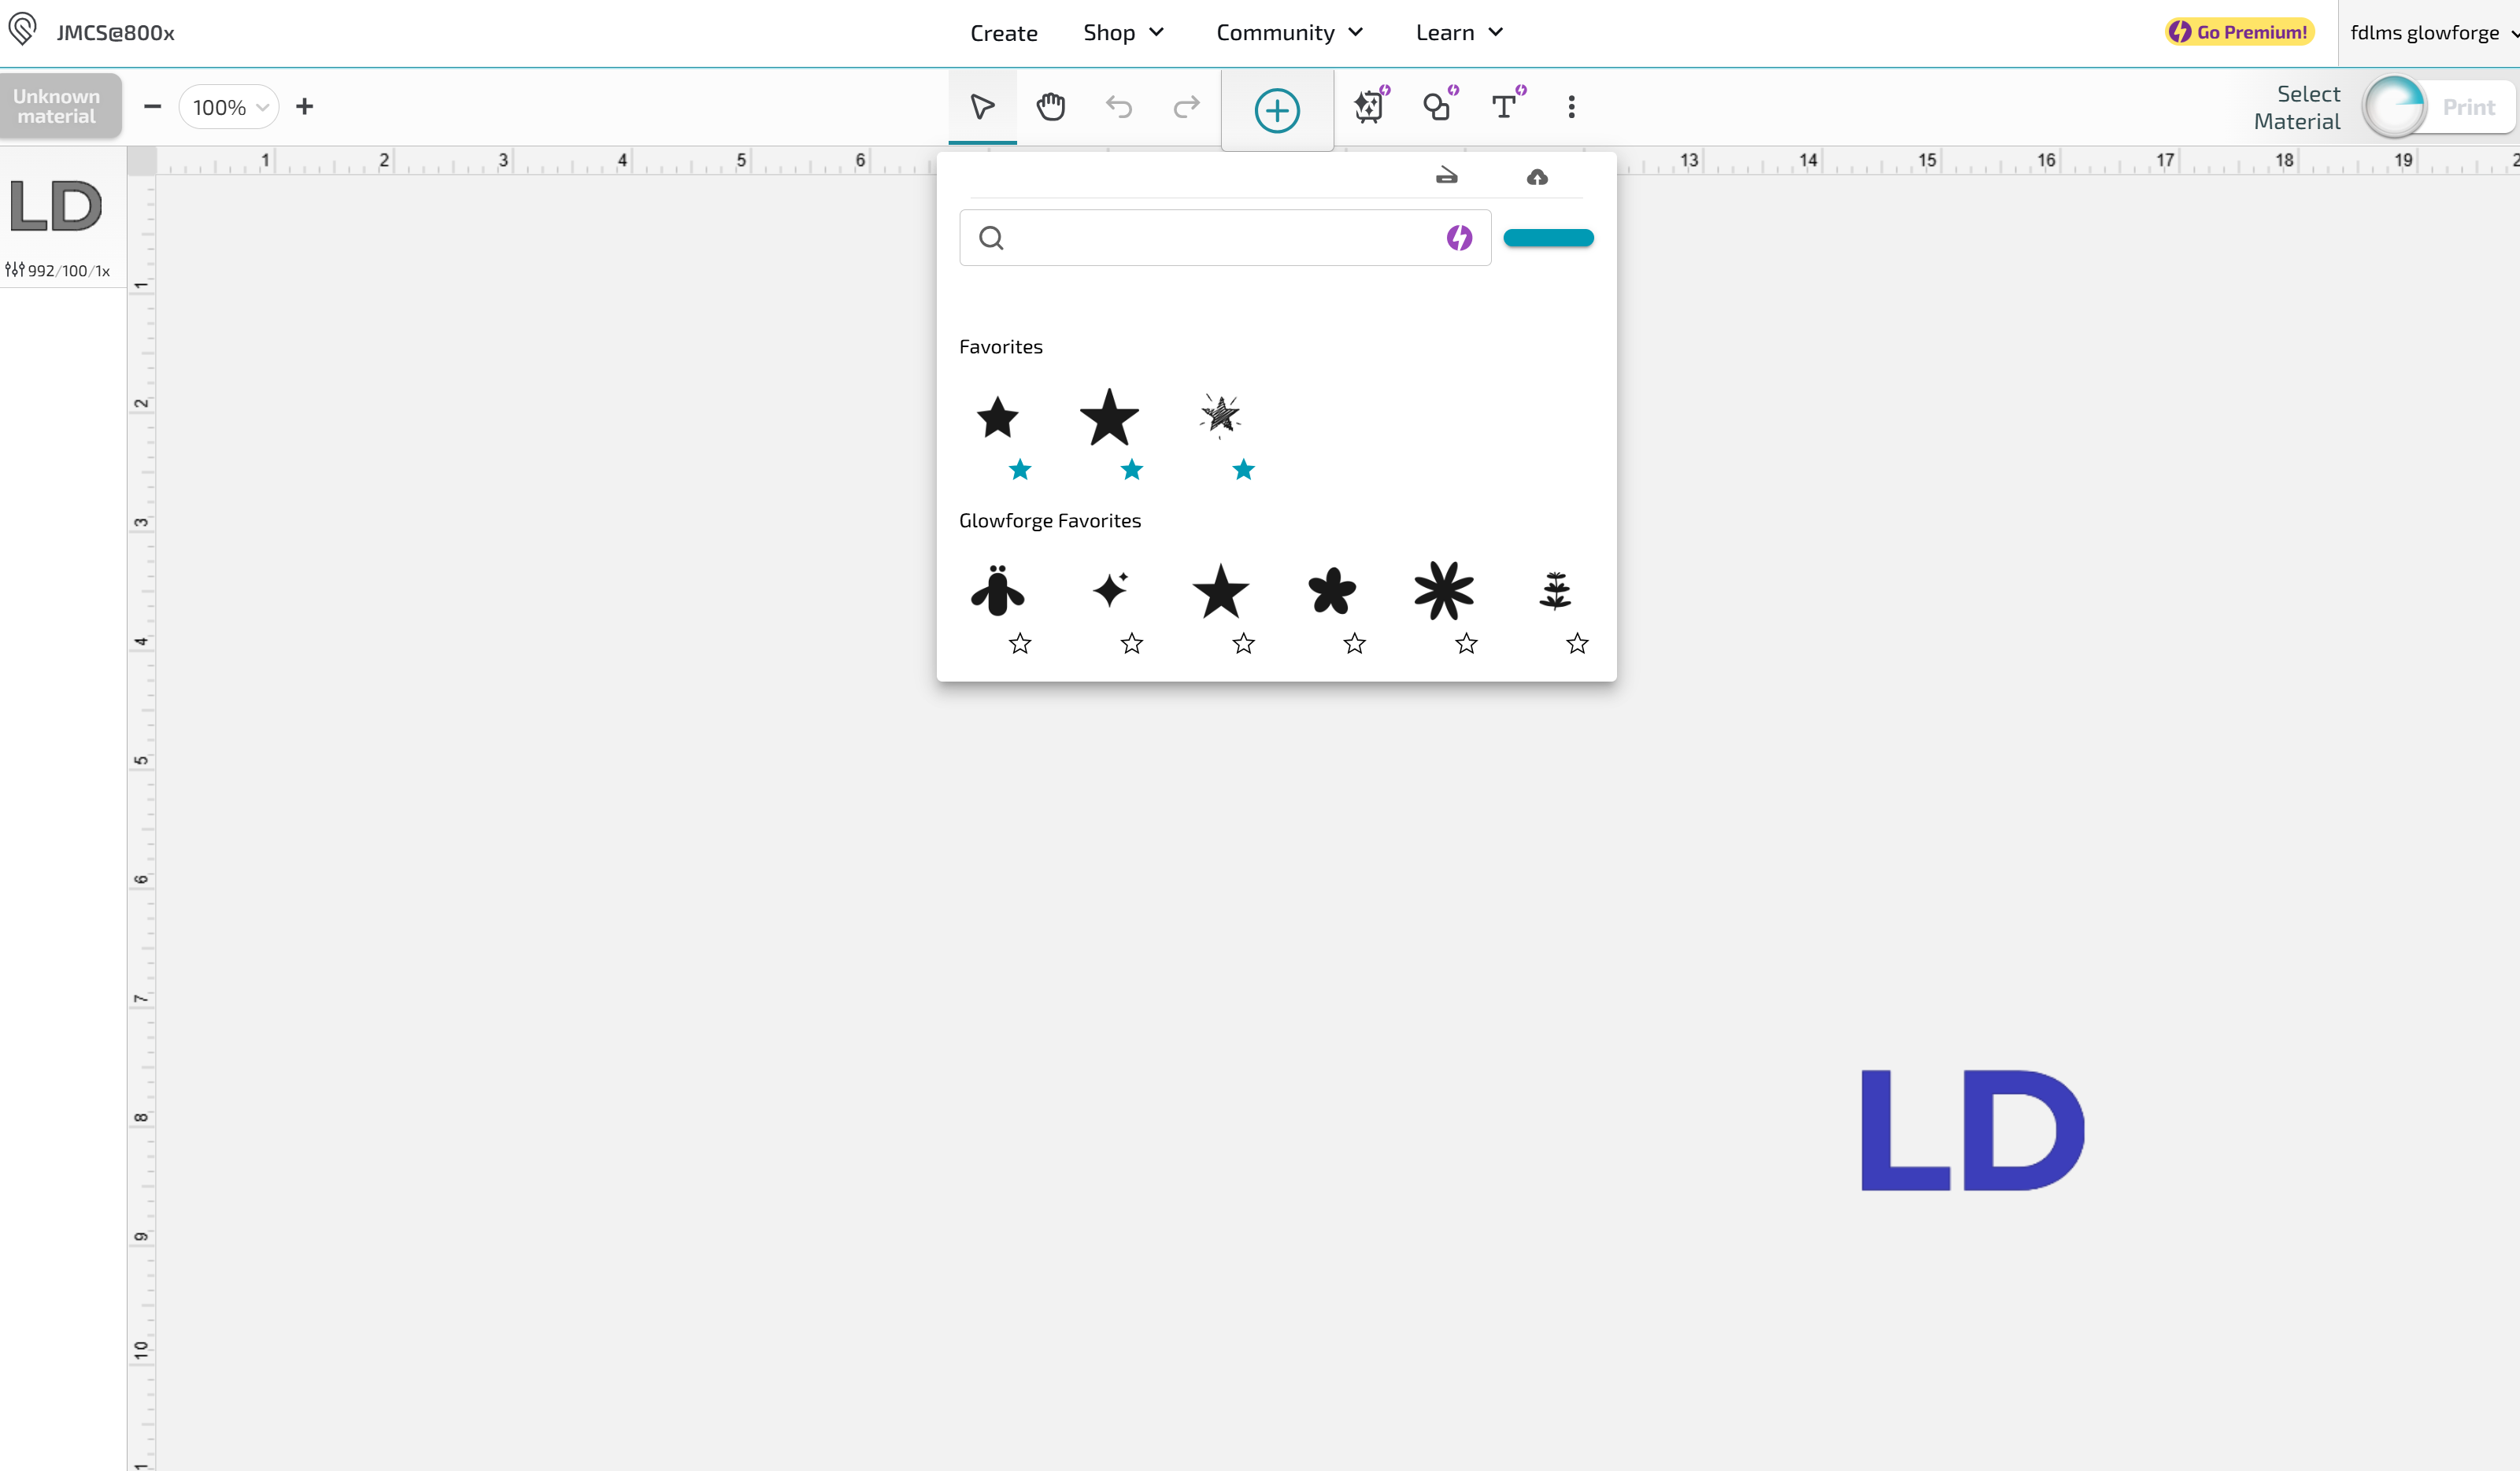
Task: Click the undo arrow
Action: pos(1118,107)
